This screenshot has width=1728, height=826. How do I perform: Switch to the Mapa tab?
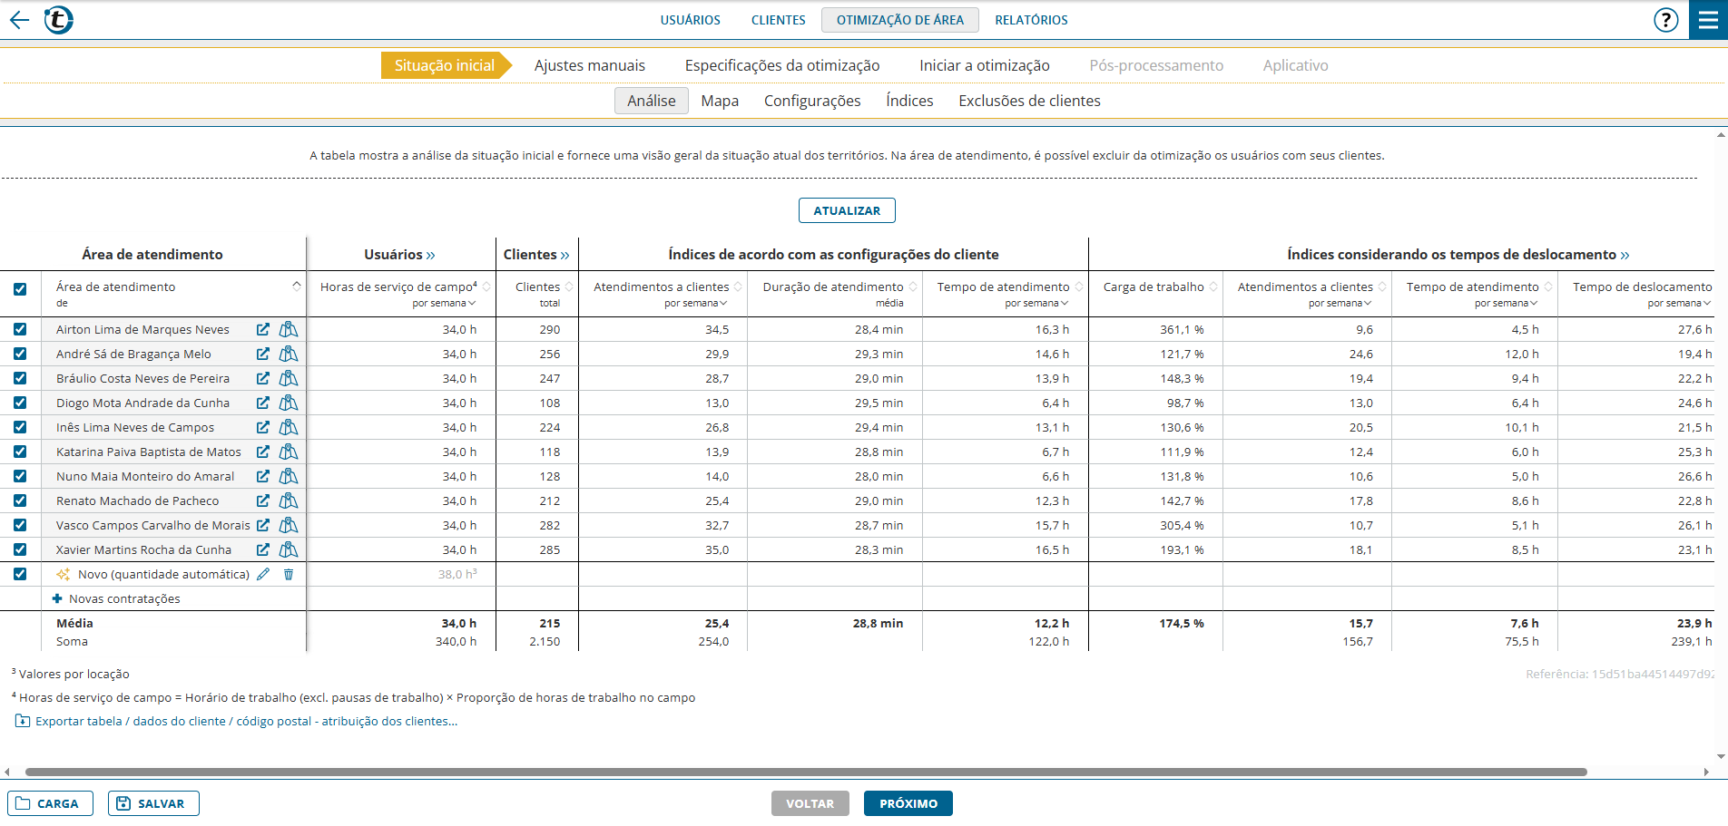[719, 101]
